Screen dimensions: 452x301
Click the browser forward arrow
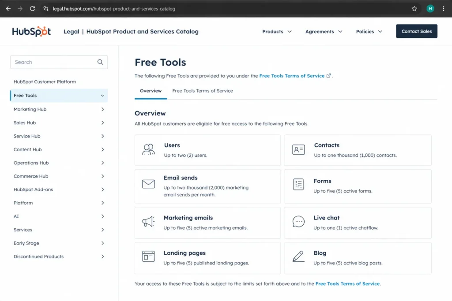tap(20, 9)
